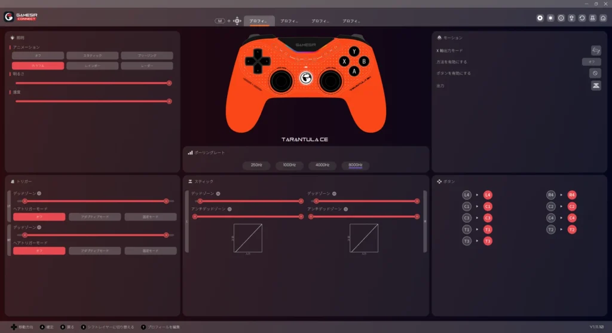Image resolution: width=612 pixels, height=333 pixels.
Task: Click the right stick response curve graph
Action: (364, 238)
